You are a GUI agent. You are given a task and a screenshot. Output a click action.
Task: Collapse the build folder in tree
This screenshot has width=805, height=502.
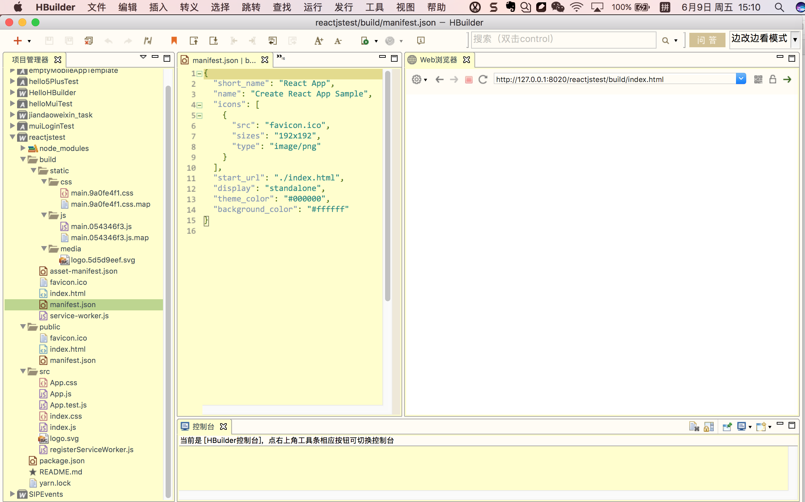click(23, 159)
